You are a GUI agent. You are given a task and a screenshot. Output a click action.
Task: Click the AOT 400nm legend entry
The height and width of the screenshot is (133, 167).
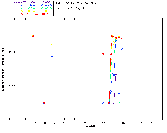pos(33,2)
